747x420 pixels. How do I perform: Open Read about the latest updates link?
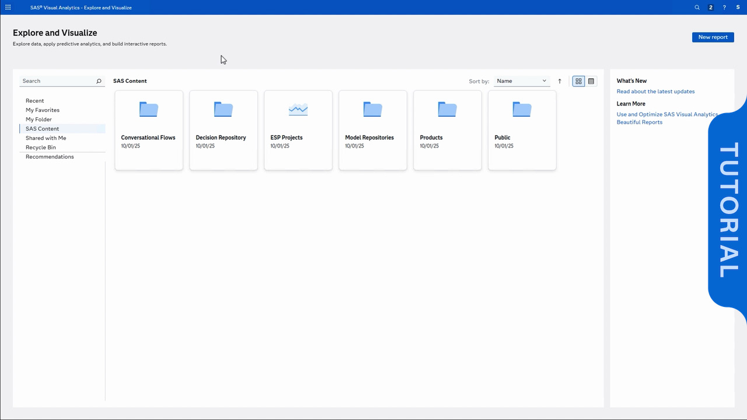pos(655,92)
